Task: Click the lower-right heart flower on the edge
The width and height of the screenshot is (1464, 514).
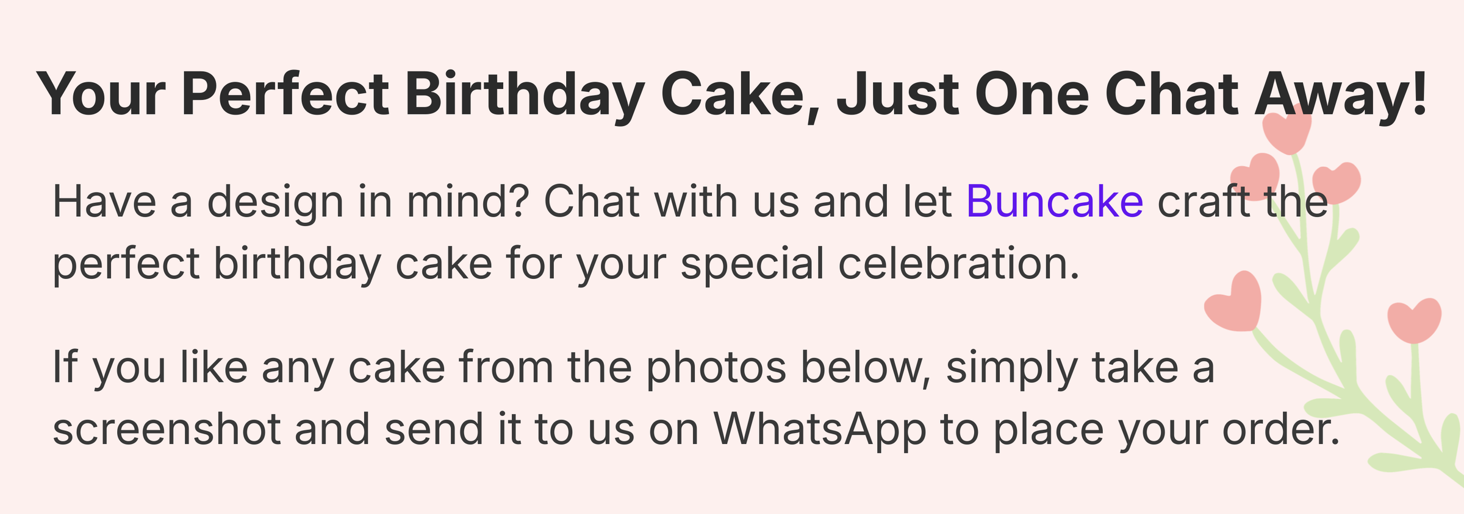Action: coord(1414,320)
